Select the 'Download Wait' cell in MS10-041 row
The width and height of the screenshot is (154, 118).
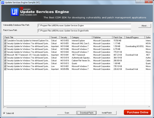tap(132, 55)
